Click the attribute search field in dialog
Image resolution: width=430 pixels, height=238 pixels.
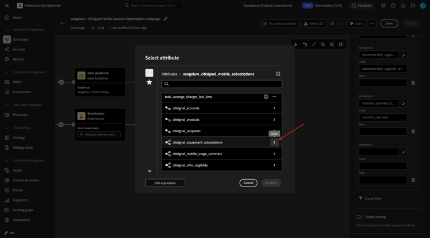point(221,84)
